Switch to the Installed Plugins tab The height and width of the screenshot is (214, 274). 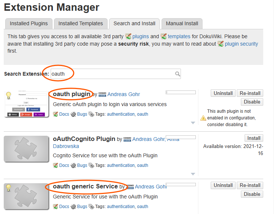29,23
